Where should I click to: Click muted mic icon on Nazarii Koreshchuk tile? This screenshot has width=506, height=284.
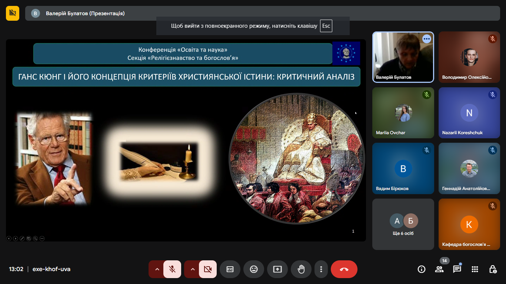coord(492,95)
